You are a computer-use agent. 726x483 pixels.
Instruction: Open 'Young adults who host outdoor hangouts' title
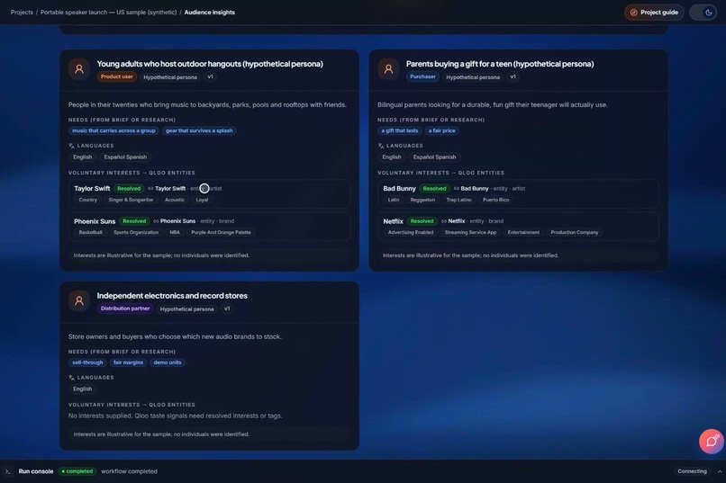pyautogui.click(x=210, y=64)
